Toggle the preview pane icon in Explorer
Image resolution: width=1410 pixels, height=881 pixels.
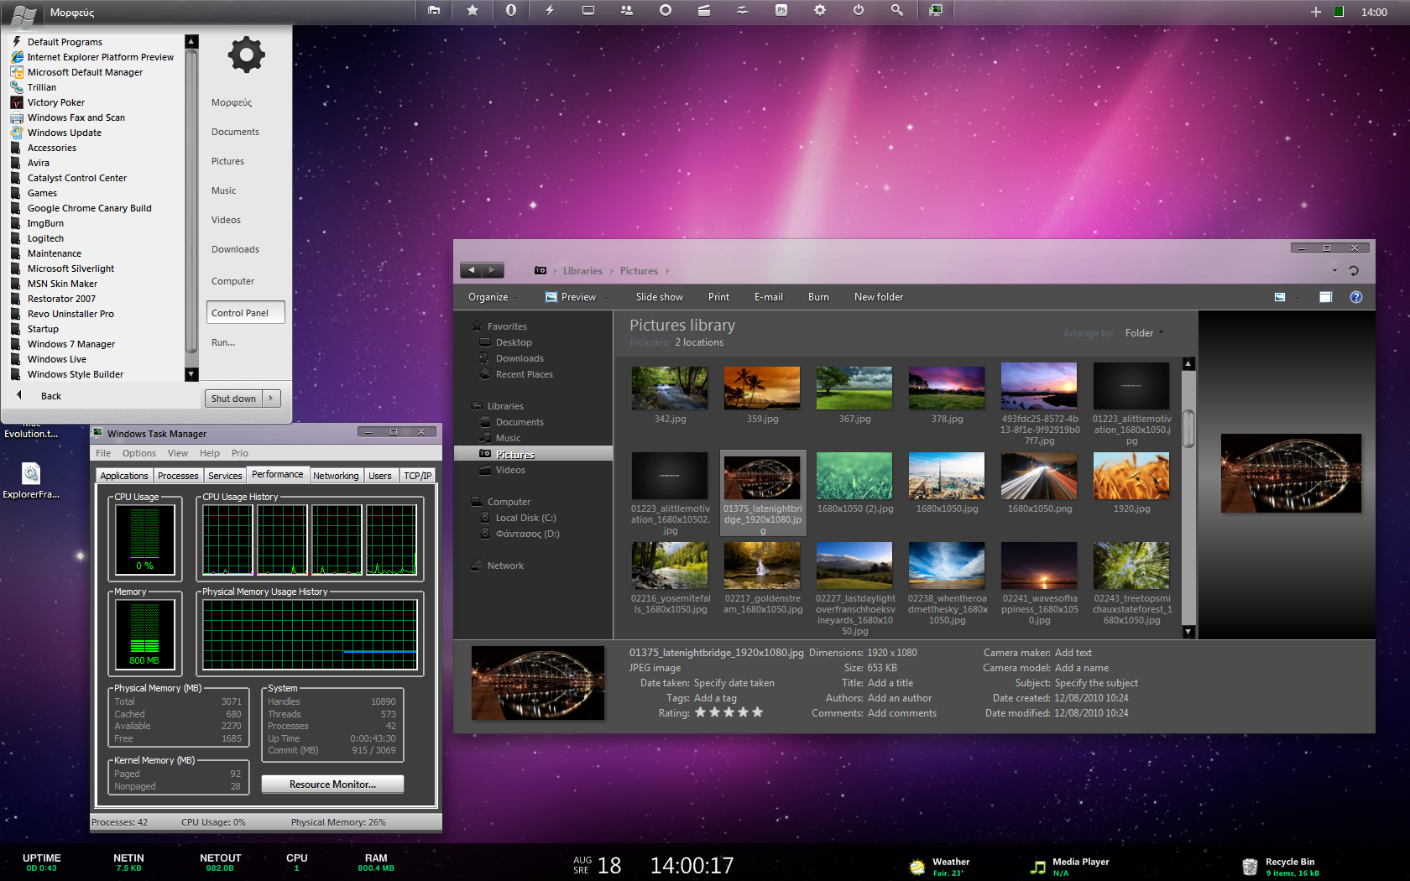1325,297
